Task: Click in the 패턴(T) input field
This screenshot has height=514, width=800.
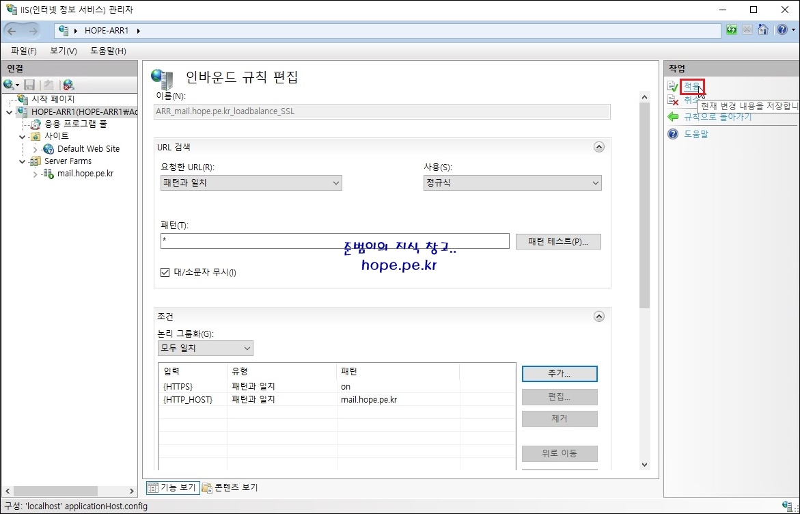Action: coord(335,241)
